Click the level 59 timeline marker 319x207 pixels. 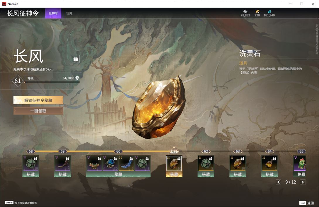click(62, 151)
